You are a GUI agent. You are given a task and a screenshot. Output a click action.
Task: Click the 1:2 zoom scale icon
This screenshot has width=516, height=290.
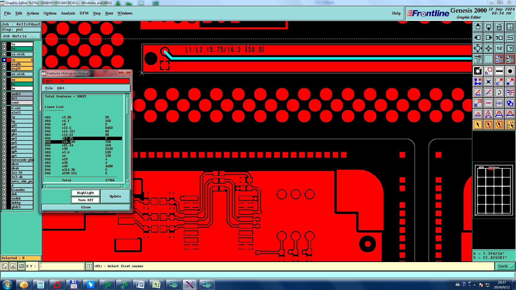(x=499, y=48)
